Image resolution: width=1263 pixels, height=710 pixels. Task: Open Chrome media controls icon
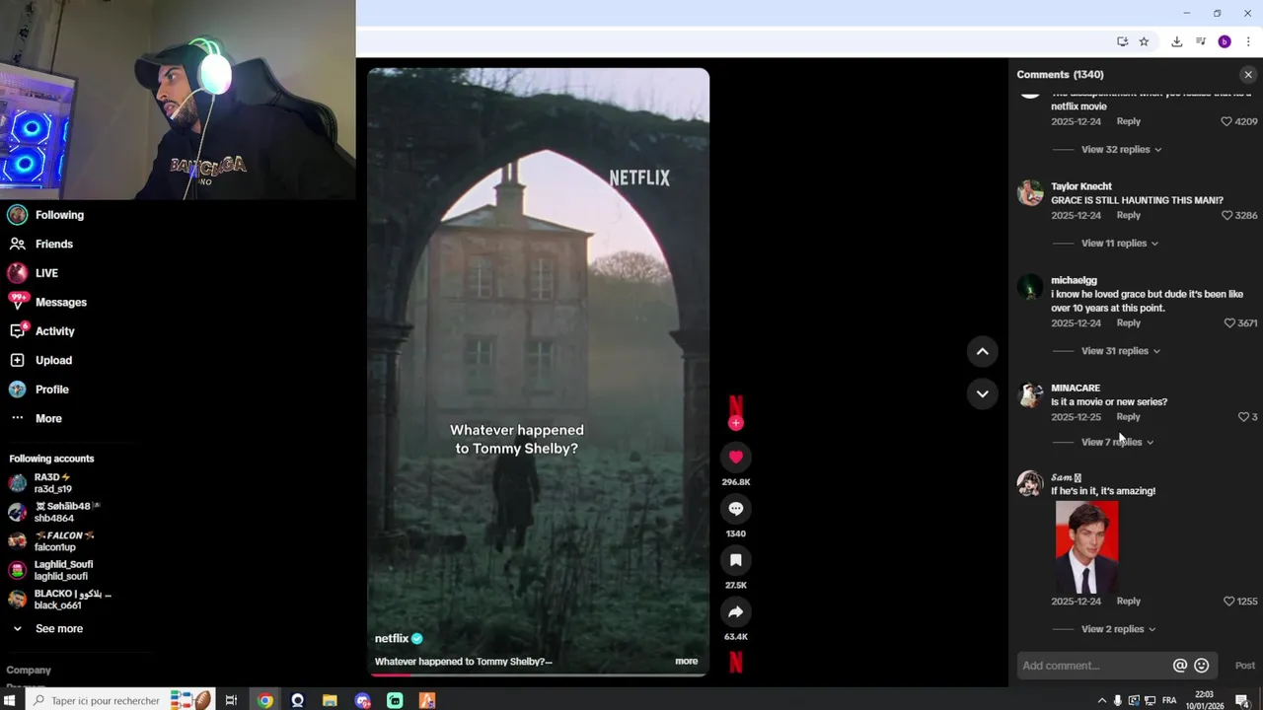tap(1200, 41)
